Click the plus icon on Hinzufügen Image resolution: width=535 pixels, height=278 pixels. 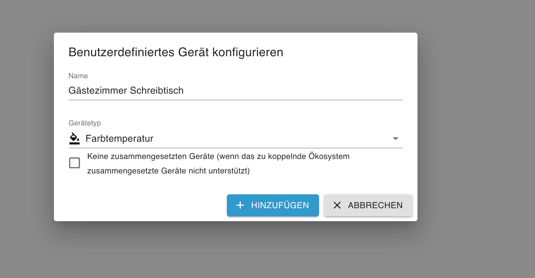pyautogui.click(x=240, y=205)
